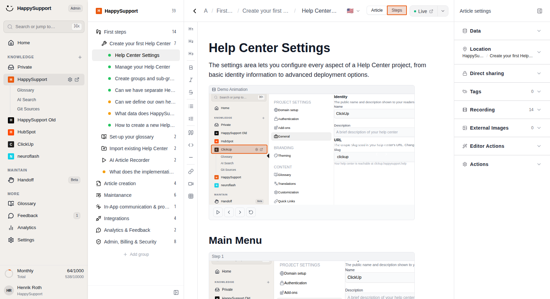Viewport: 550px width, 299px height.
Task: Toggle bold text formatting
Action: 191,68
